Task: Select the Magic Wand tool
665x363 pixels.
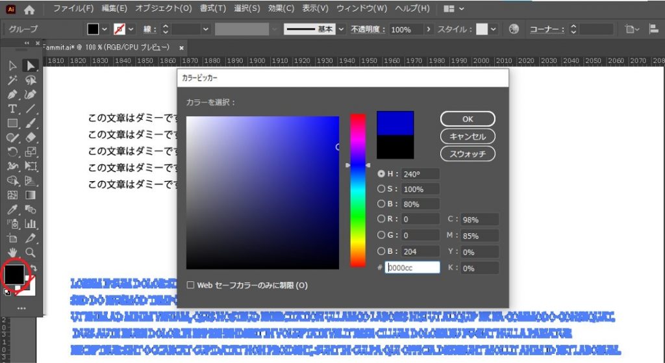Action: click(x=12, y=80)
